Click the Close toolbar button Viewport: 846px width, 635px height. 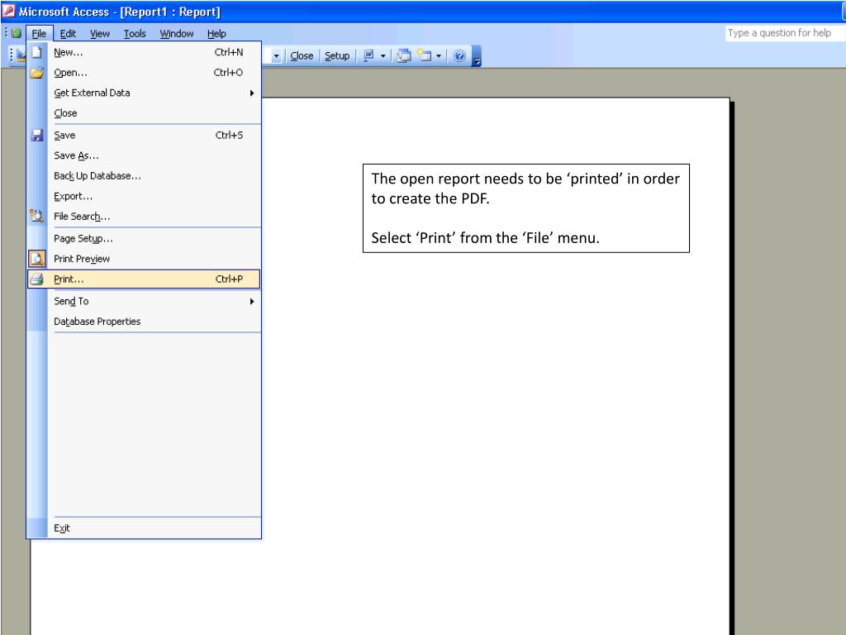(302, 55)
